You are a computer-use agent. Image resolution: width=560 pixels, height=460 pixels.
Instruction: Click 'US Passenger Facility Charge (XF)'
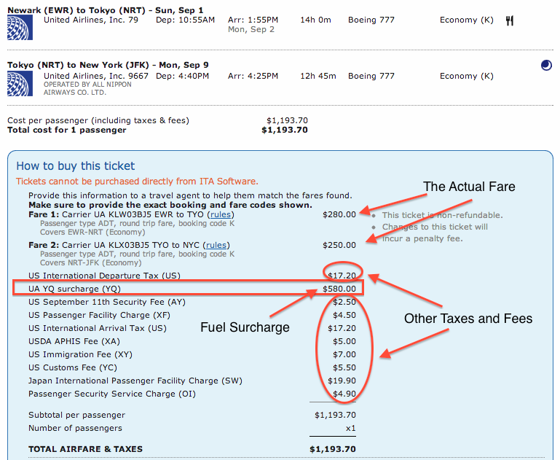click(x=99, y=315)
